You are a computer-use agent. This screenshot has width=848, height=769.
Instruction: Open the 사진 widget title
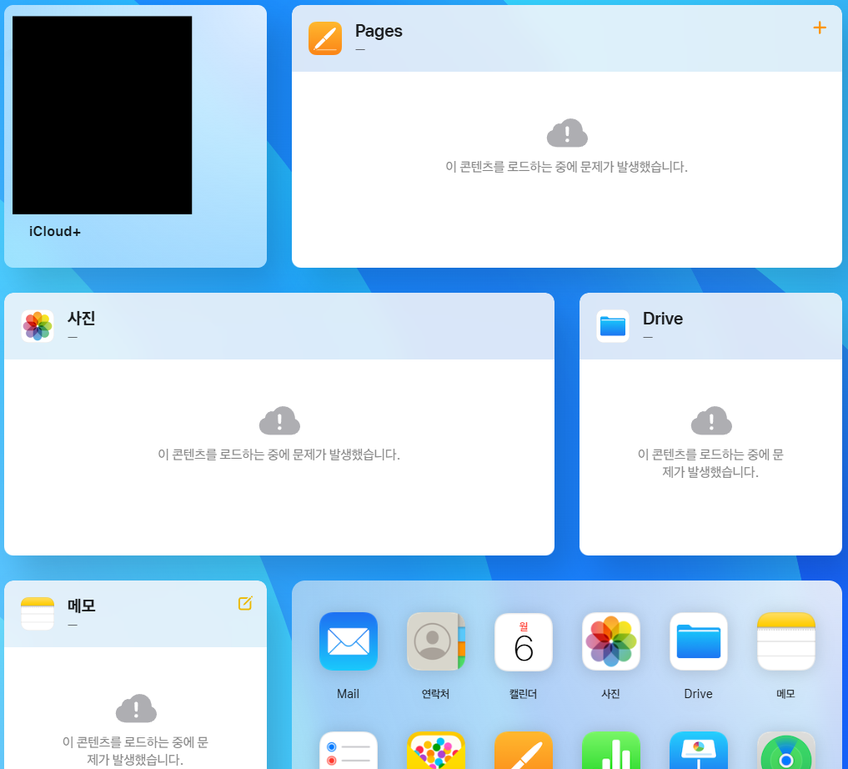click(x=81, y=318)
